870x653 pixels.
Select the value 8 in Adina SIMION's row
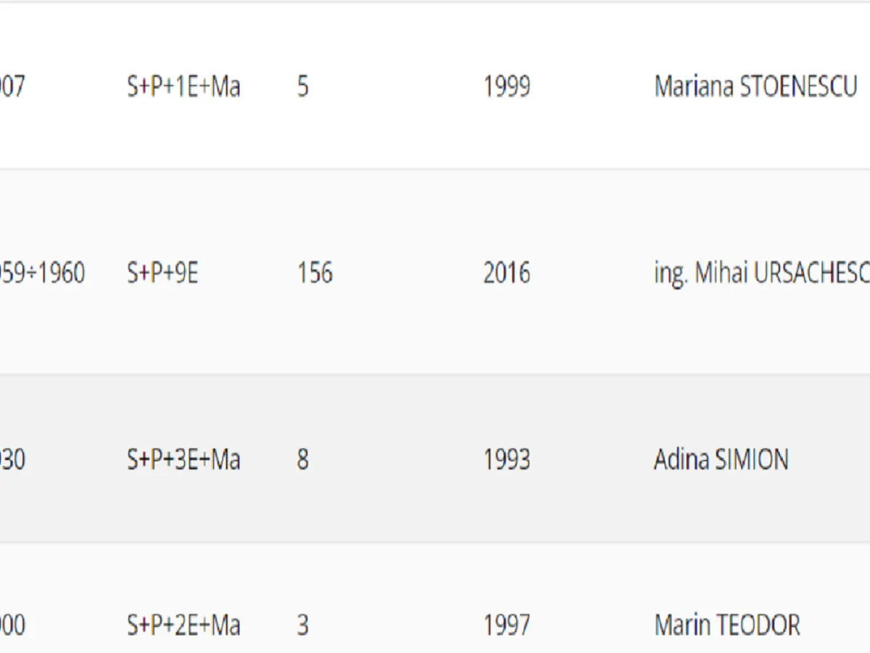click(303, 460)
